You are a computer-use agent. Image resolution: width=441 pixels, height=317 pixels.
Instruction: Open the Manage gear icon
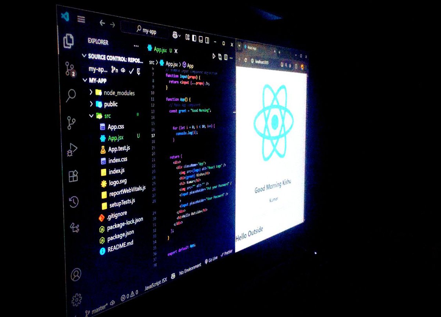[76, 299]
